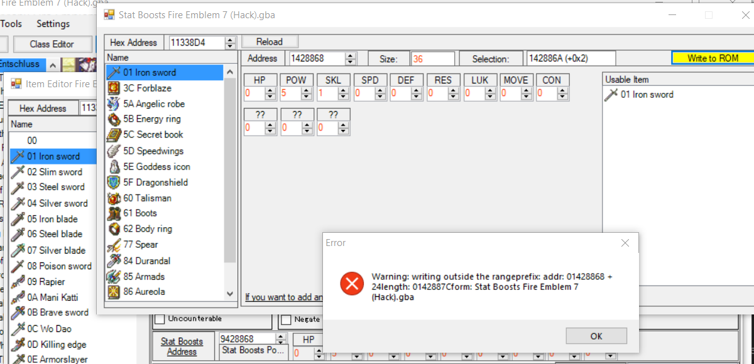The height and width of the screenshot is (364, 754).
Task: Select the Durandal sword icon
Action: coord(114,260)
